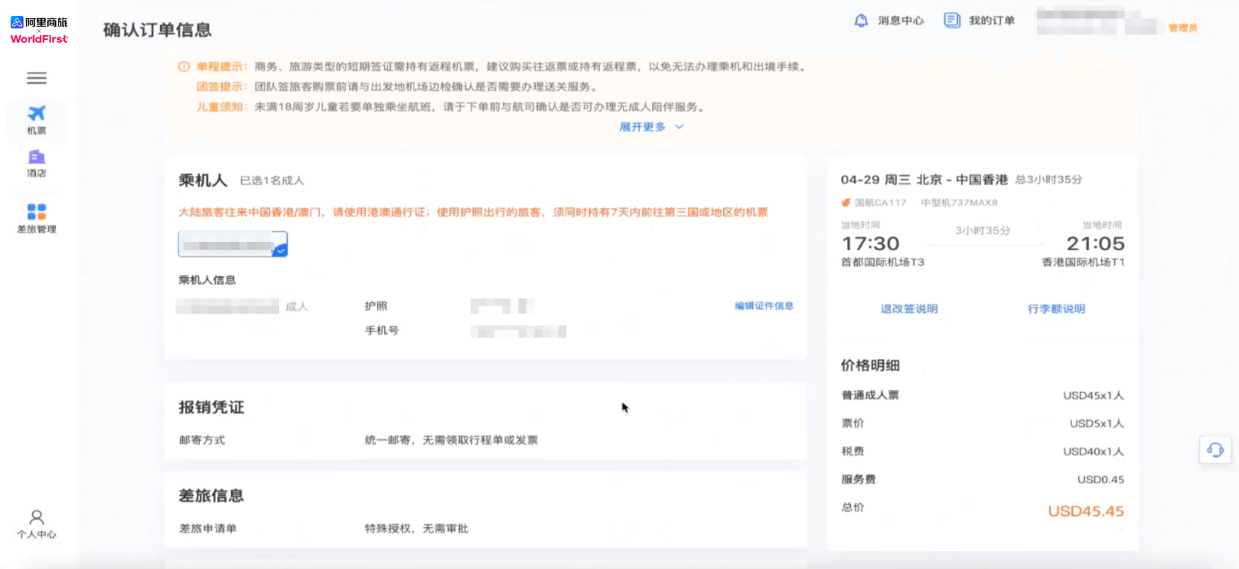
Task: Open the 差旅管理 travel management icon
Action: (x=37, y=212)
